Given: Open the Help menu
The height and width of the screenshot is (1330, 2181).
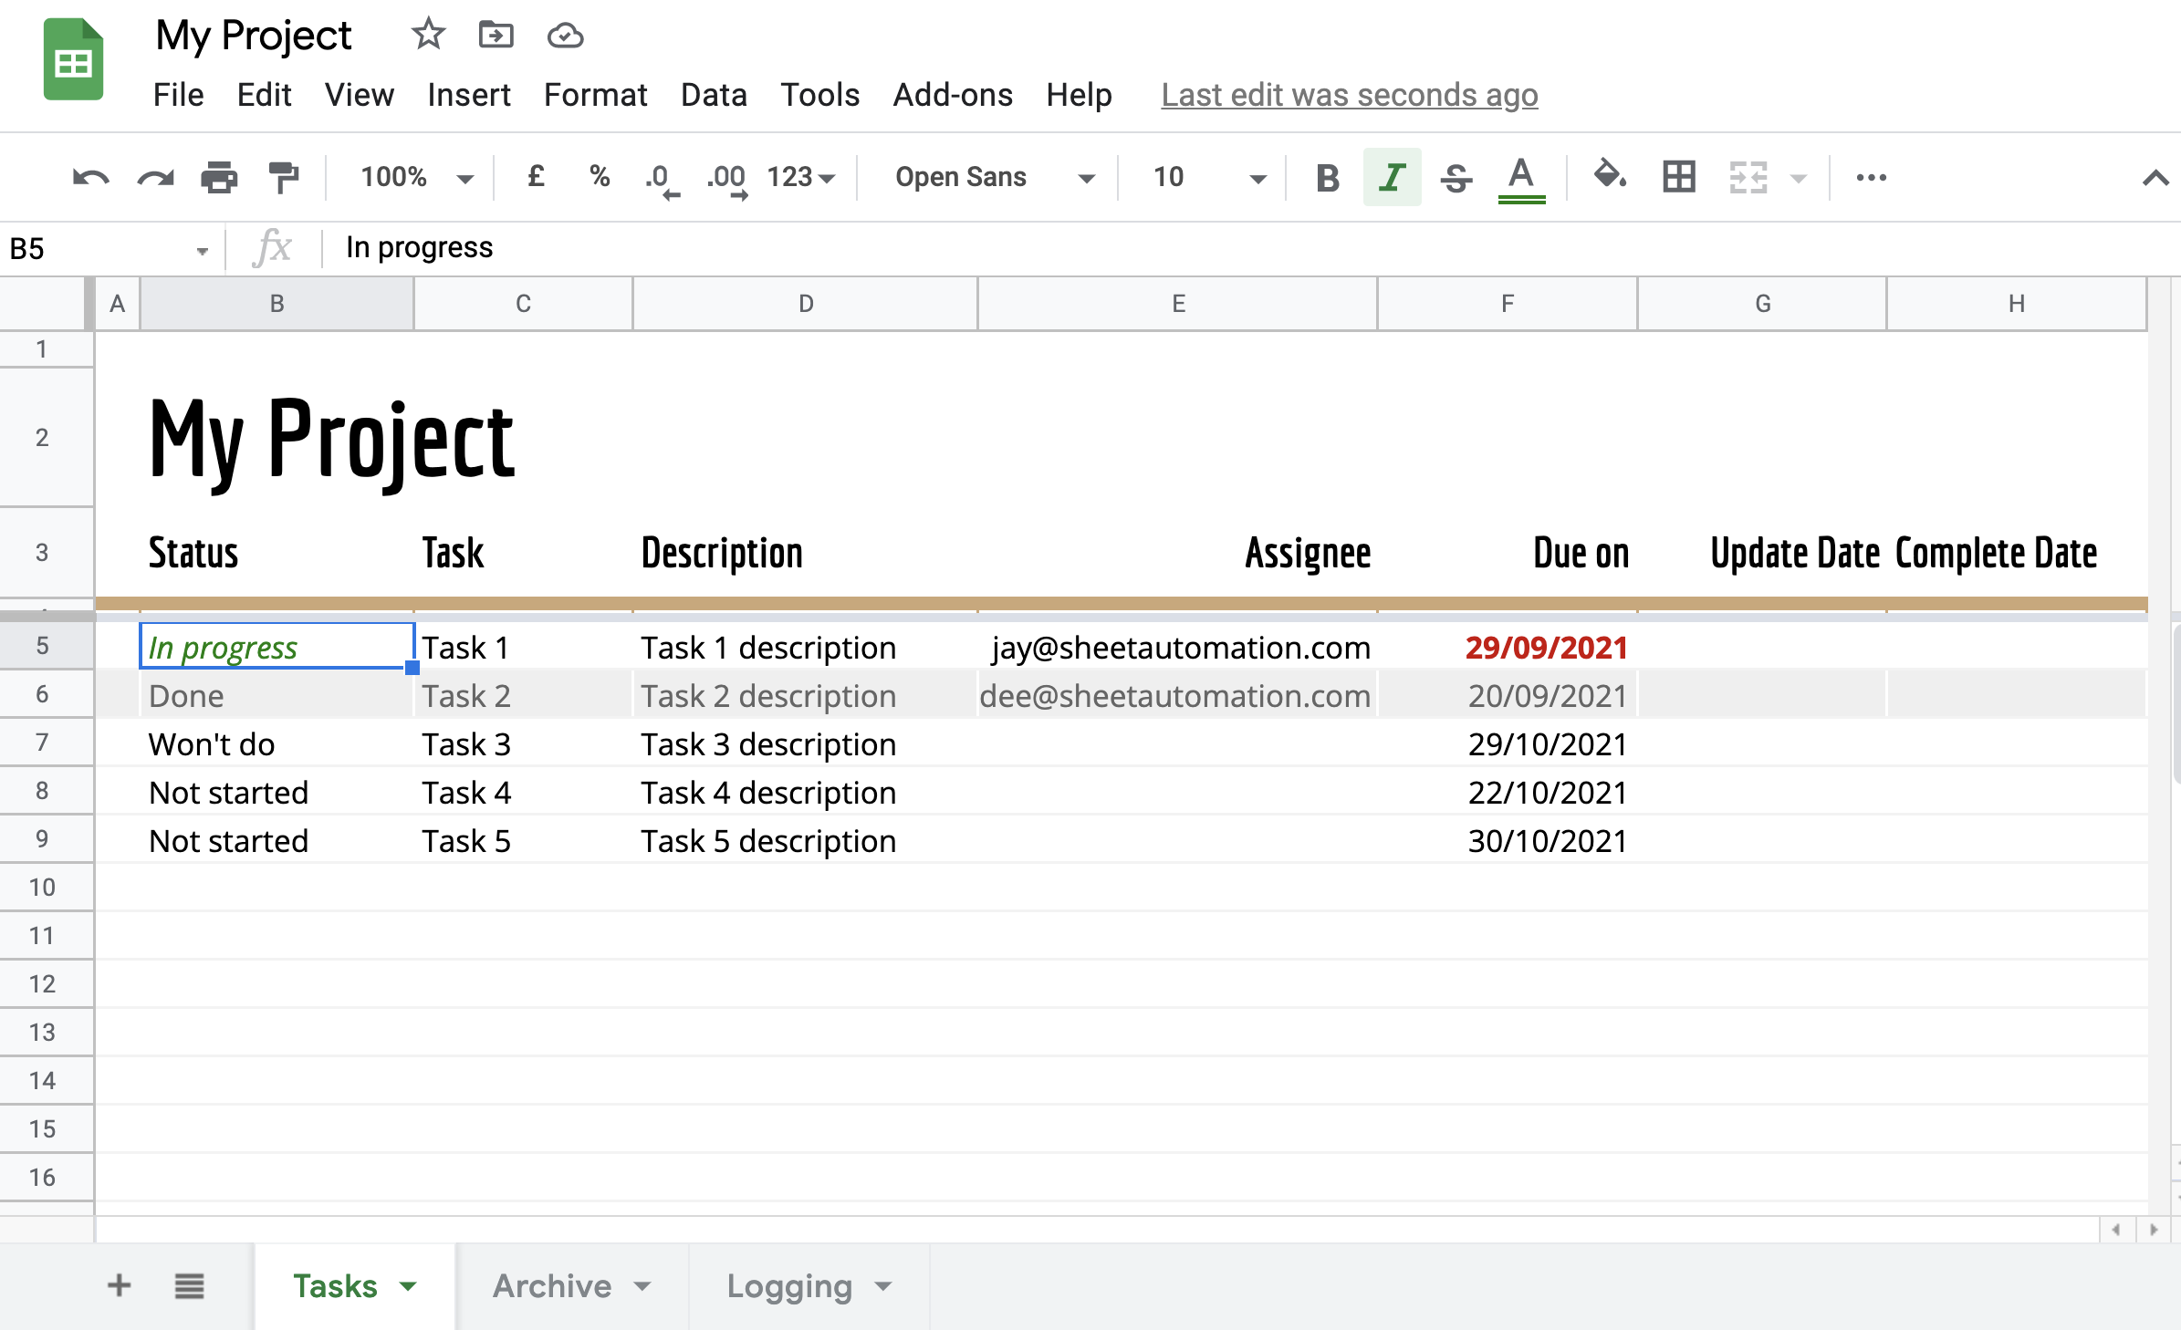Looking at the screenshot, I should coord(1079,95).
